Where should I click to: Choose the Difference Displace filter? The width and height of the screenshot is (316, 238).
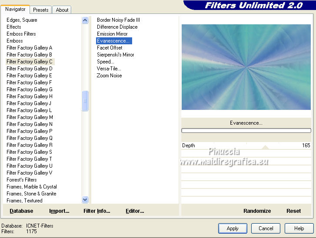(117, 27)
